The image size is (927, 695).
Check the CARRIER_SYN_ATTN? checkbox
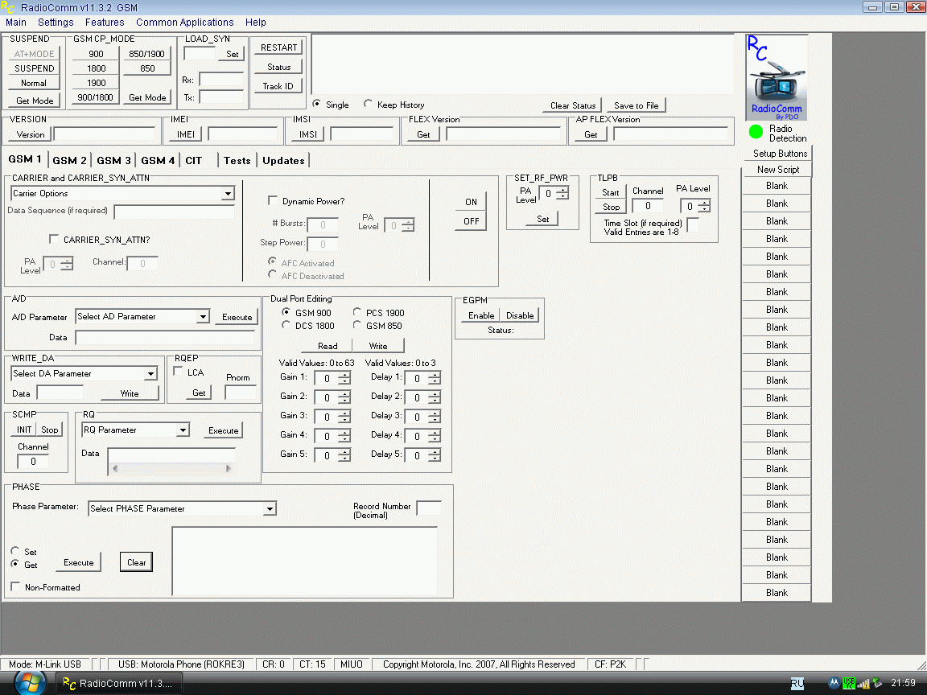coord(54,240)
